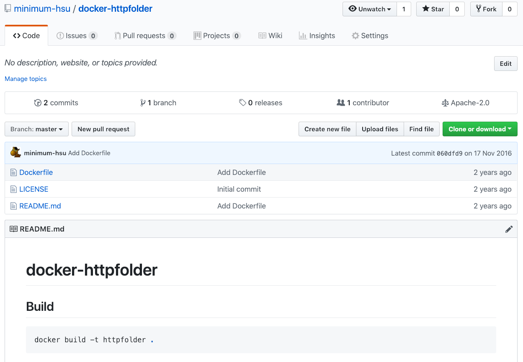Open the Wiki tab
Viewport: 523px width, 362px height.
click(x=270, y=36)
